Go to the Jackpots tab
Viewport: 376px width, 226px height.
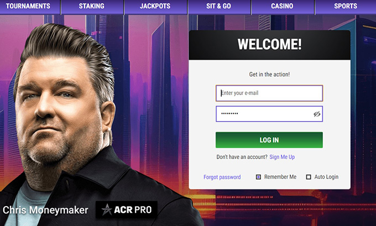tap(155, 7)
